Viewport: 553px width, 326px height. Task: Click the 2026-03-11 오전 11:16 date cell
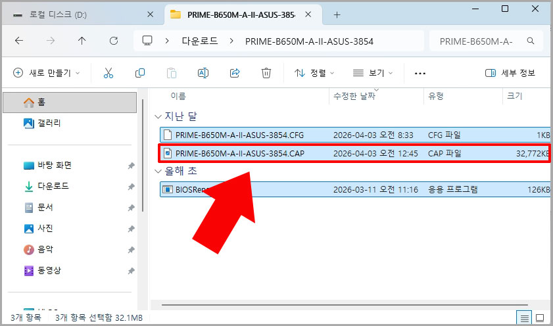point(375,189)
